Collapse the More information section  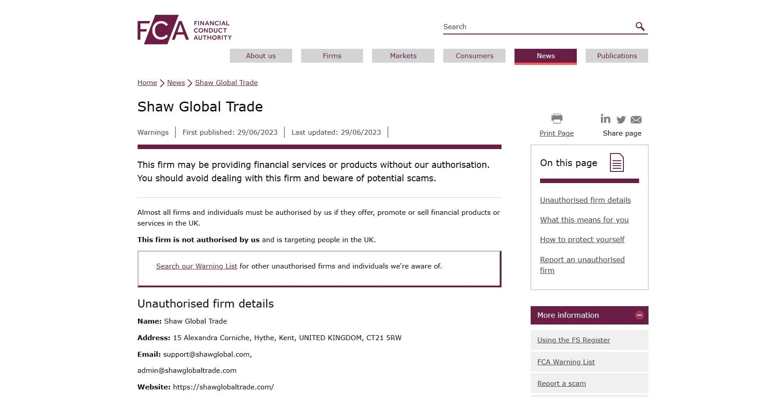[640, 315]
